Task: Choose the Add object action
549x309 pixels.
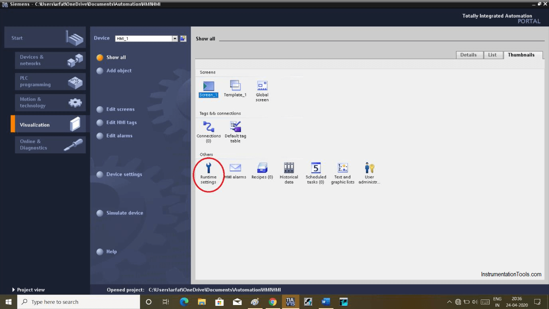Action: click(x=114, y=71)
